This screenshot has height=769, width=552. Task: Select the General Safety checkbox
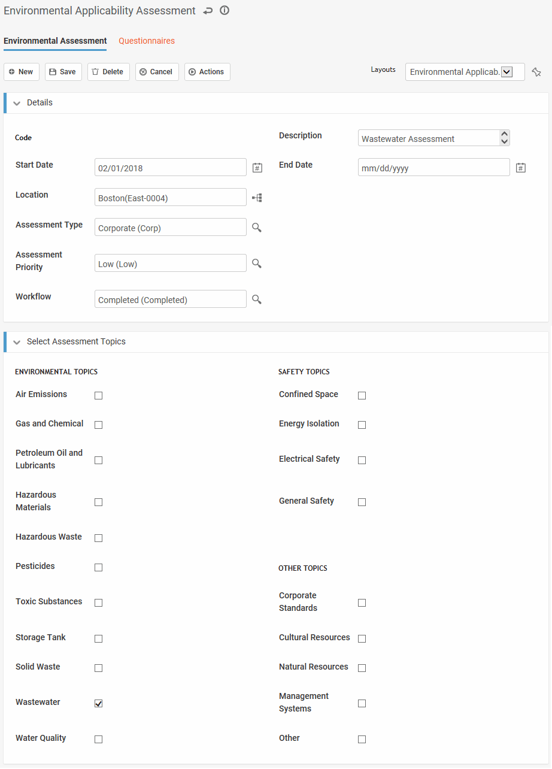(x=362, y=502)
